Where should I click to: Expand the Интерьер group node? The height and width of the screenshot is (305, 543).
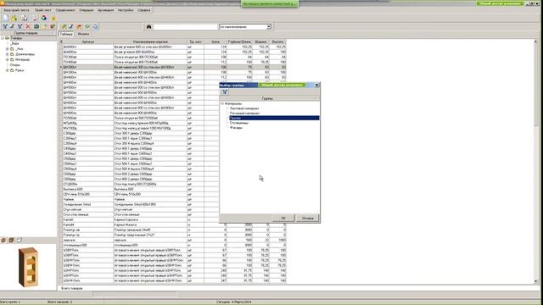[8, 59]
